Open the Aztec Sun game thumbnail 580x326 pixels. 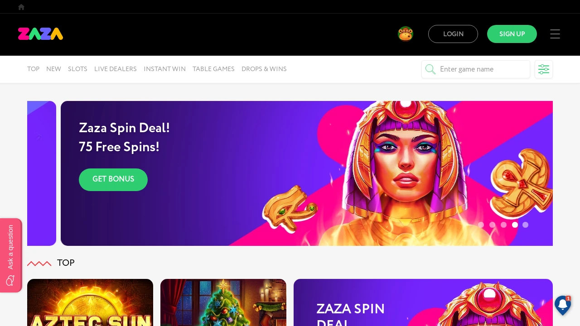[x=90, y=302]
